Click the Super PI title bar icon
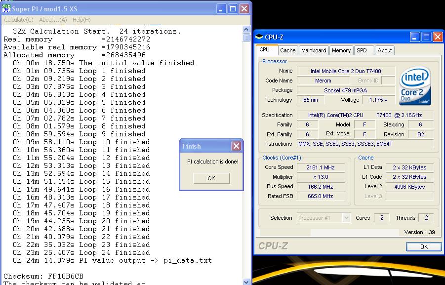This screenshot has height=285, width=445. point(6,8)
